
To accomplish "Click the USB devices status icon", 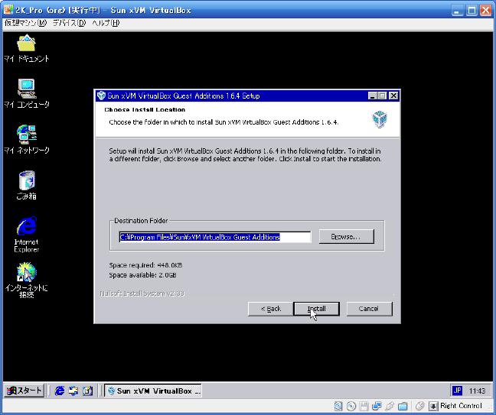I will click(x=390, y=406).
